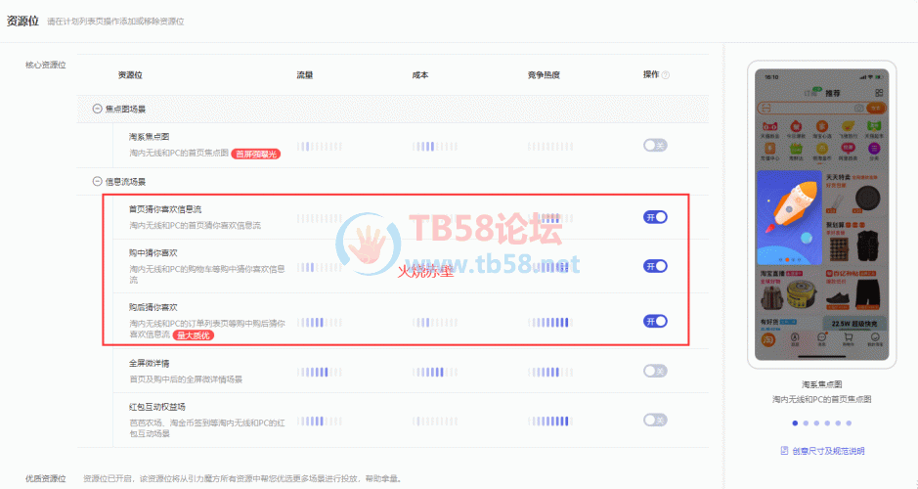
Task: Click the 流量 meter for 淘系焦点图
Action: (320, 146)
